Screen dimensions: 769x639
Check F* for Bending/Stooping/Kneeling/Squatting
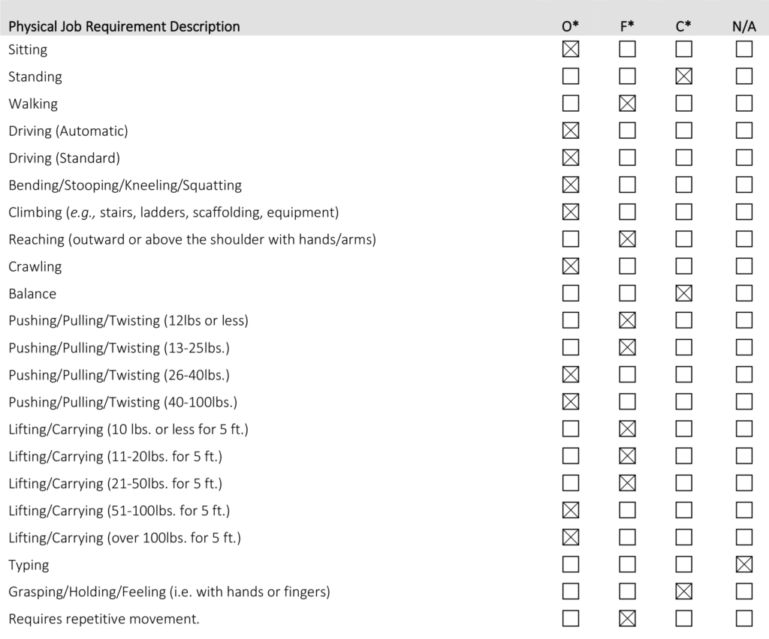[x=627, y=185]
